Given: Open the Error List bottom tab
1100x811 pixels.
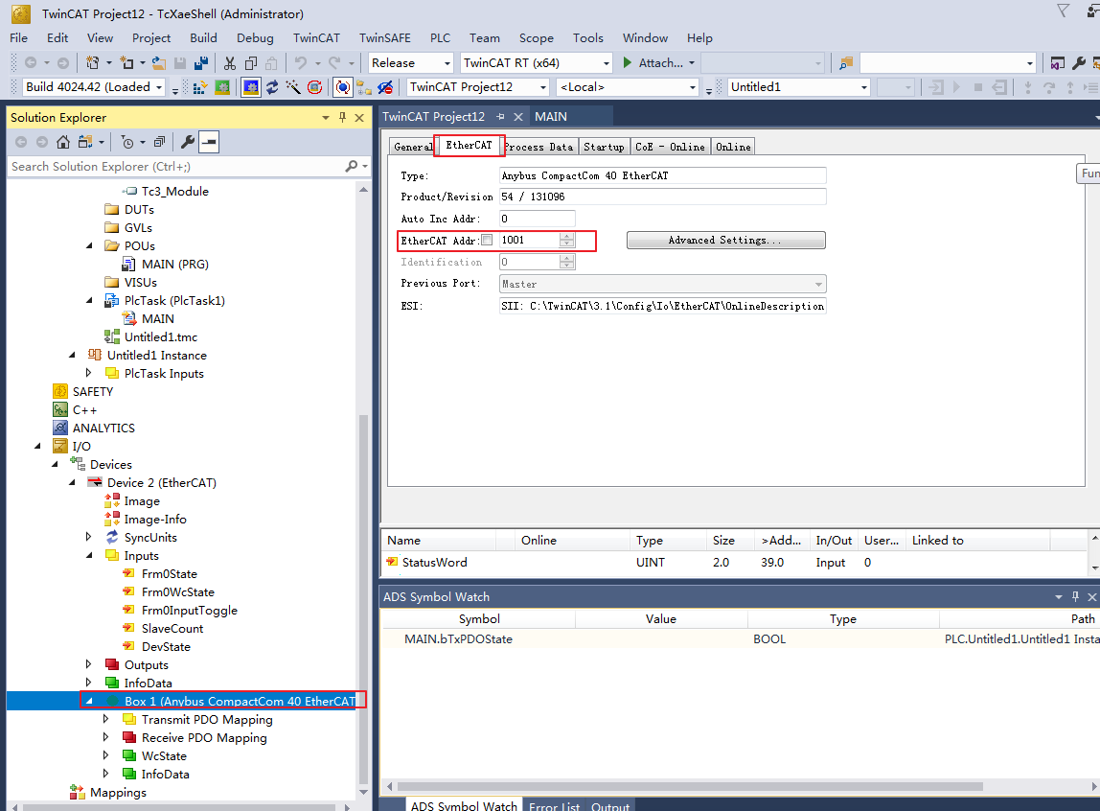Looking at the screenshot, I should pos(554,806).
